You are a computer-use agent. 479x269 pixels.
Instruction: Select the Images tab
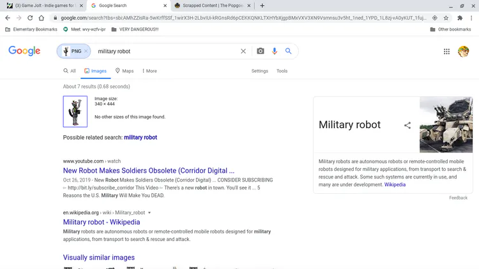(x=95, y=71)
